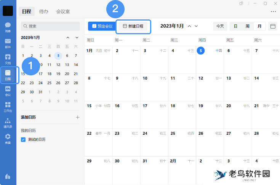Go to previous month in main calendar header
280x185 pixels.
tap(189, 26)
